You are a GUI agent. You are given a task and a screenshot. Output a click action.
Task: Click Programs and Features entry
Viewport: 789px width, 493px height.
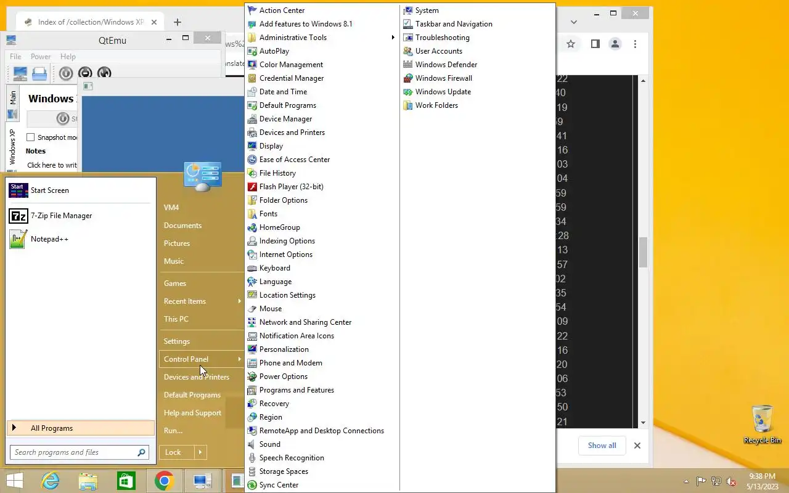pos(296,390)
